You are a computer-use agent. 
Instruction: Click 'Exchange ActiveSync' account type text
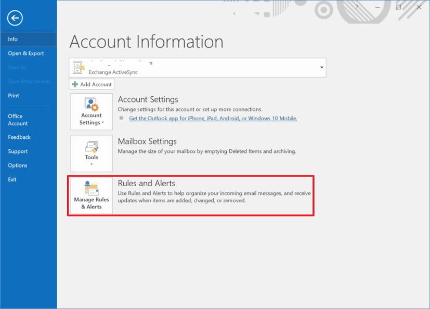coord(113,72)
